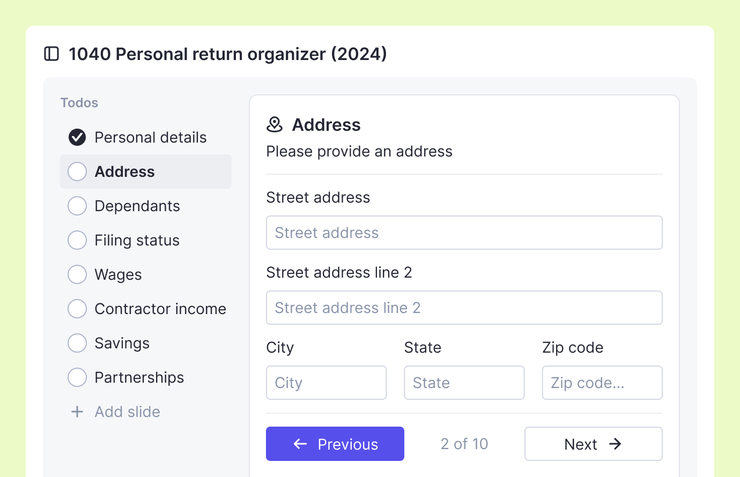Focus the Zip code input
The image size is (740, 477).
[602, 383]
